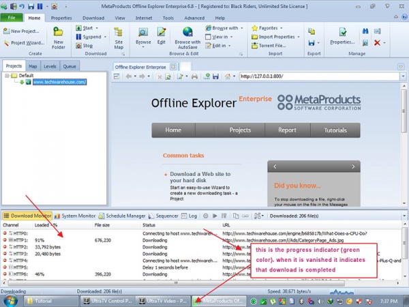Open the View ribbon tab
Image resolution: width=409 pixels, height=307 pixels.
(120, 18)
